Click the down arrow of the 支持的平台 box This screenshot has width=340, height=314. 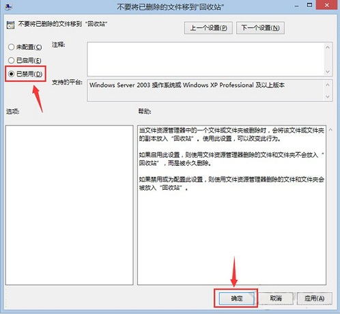pos(328,97)
